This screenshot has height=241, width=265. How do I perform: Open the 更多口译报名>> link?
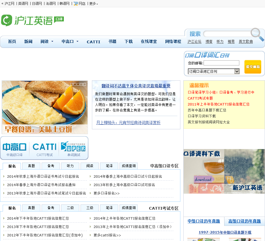(107, 193)
